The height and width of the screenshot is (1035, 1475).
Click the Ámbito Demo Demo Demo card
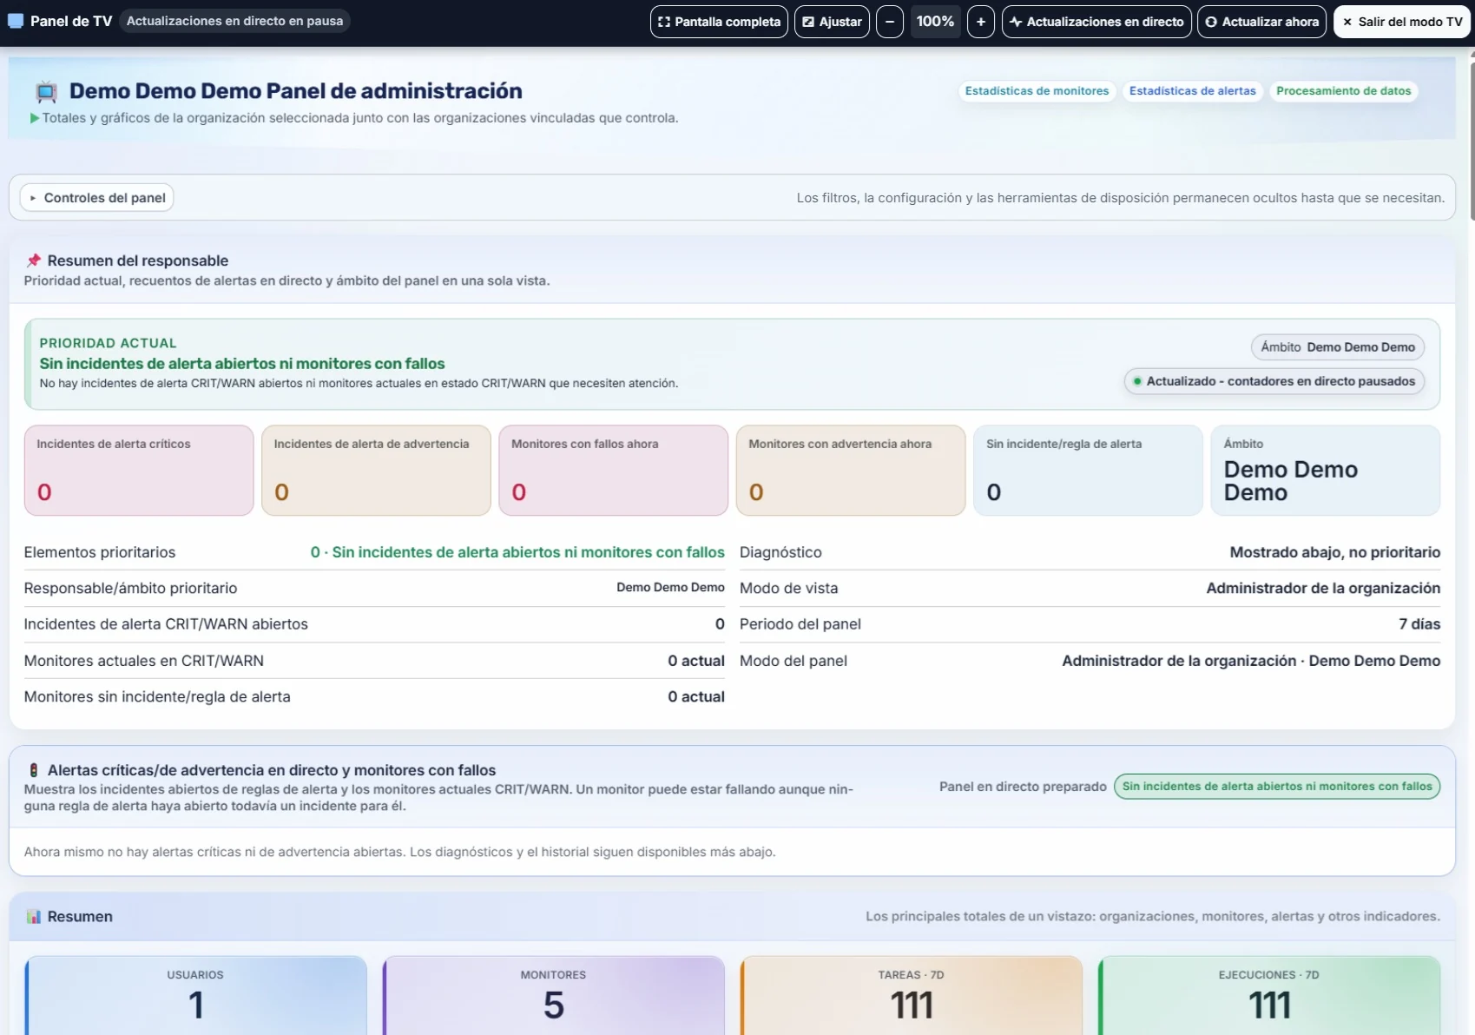tap(1325, 471)
